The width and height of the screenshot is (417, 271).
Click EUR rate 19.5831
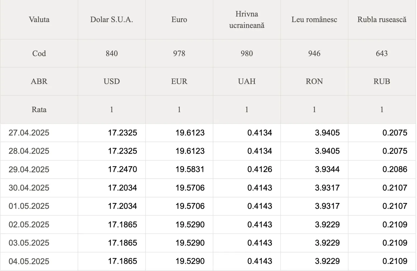pyautogui.click(x=190, y=169)
